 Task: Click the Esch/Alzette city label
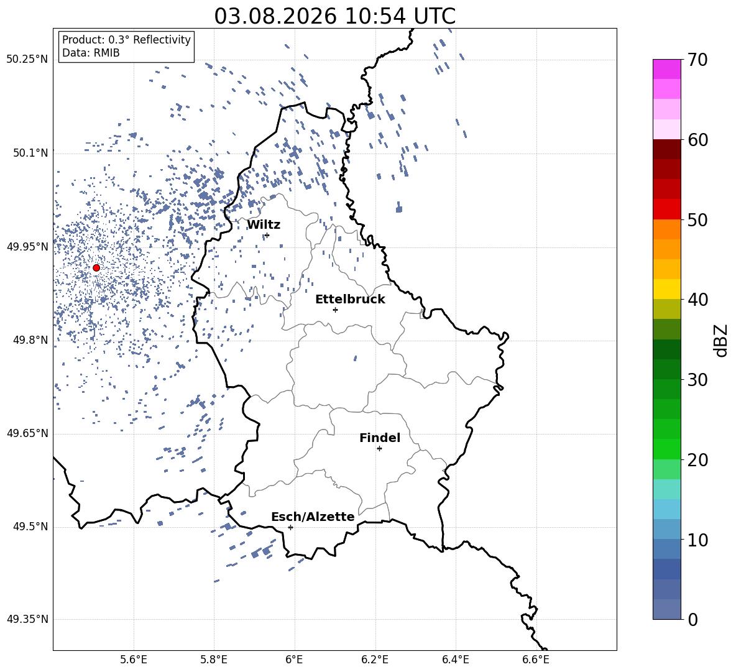tap(313, 517)
